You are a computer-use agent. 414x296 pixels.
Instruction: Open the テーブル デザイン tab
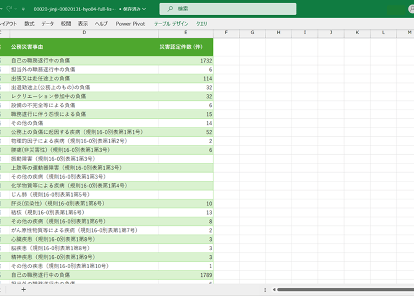(x=171, y=24)
